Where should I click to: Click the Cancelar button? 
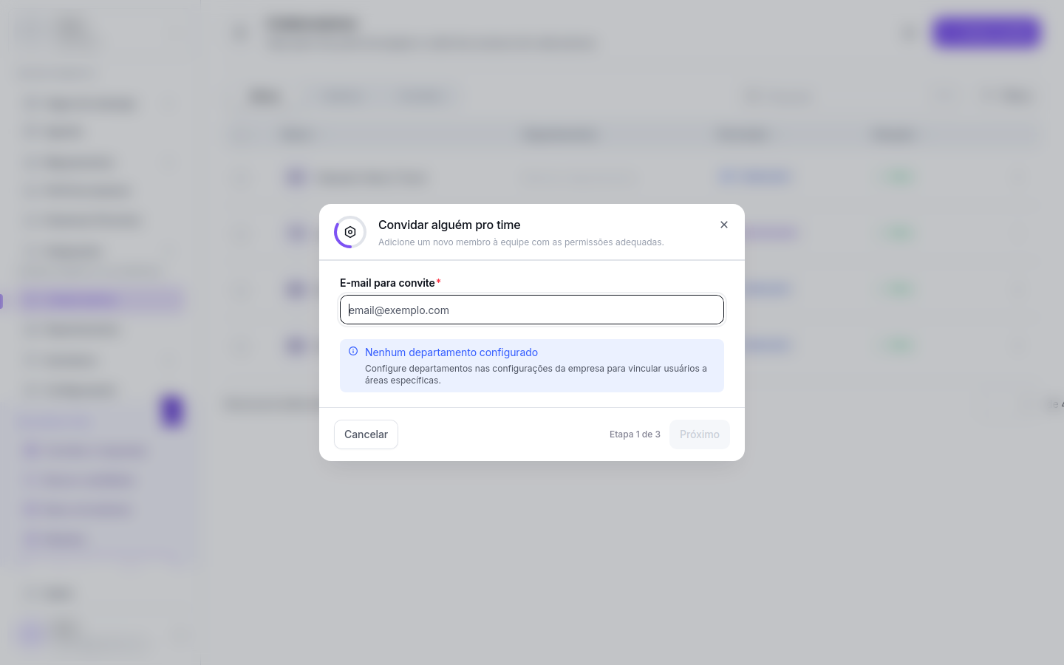(x=366, y=434)
